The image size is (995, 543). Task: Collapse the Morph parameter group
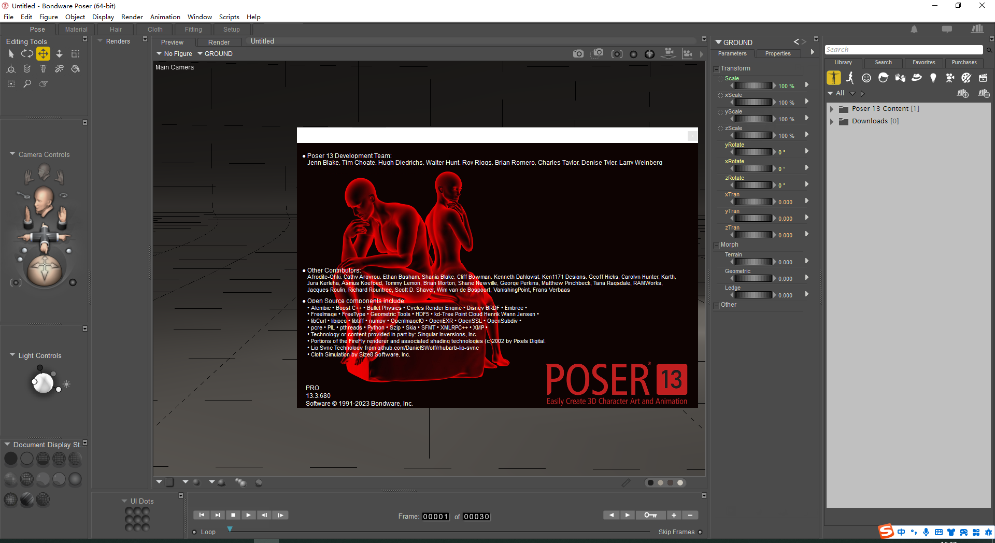(716, 245)
